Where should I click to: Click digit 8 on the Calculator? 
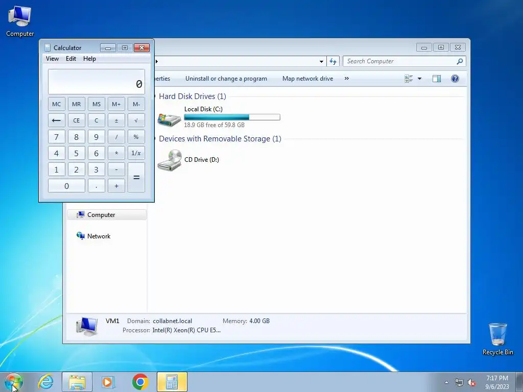click(77, 137)
